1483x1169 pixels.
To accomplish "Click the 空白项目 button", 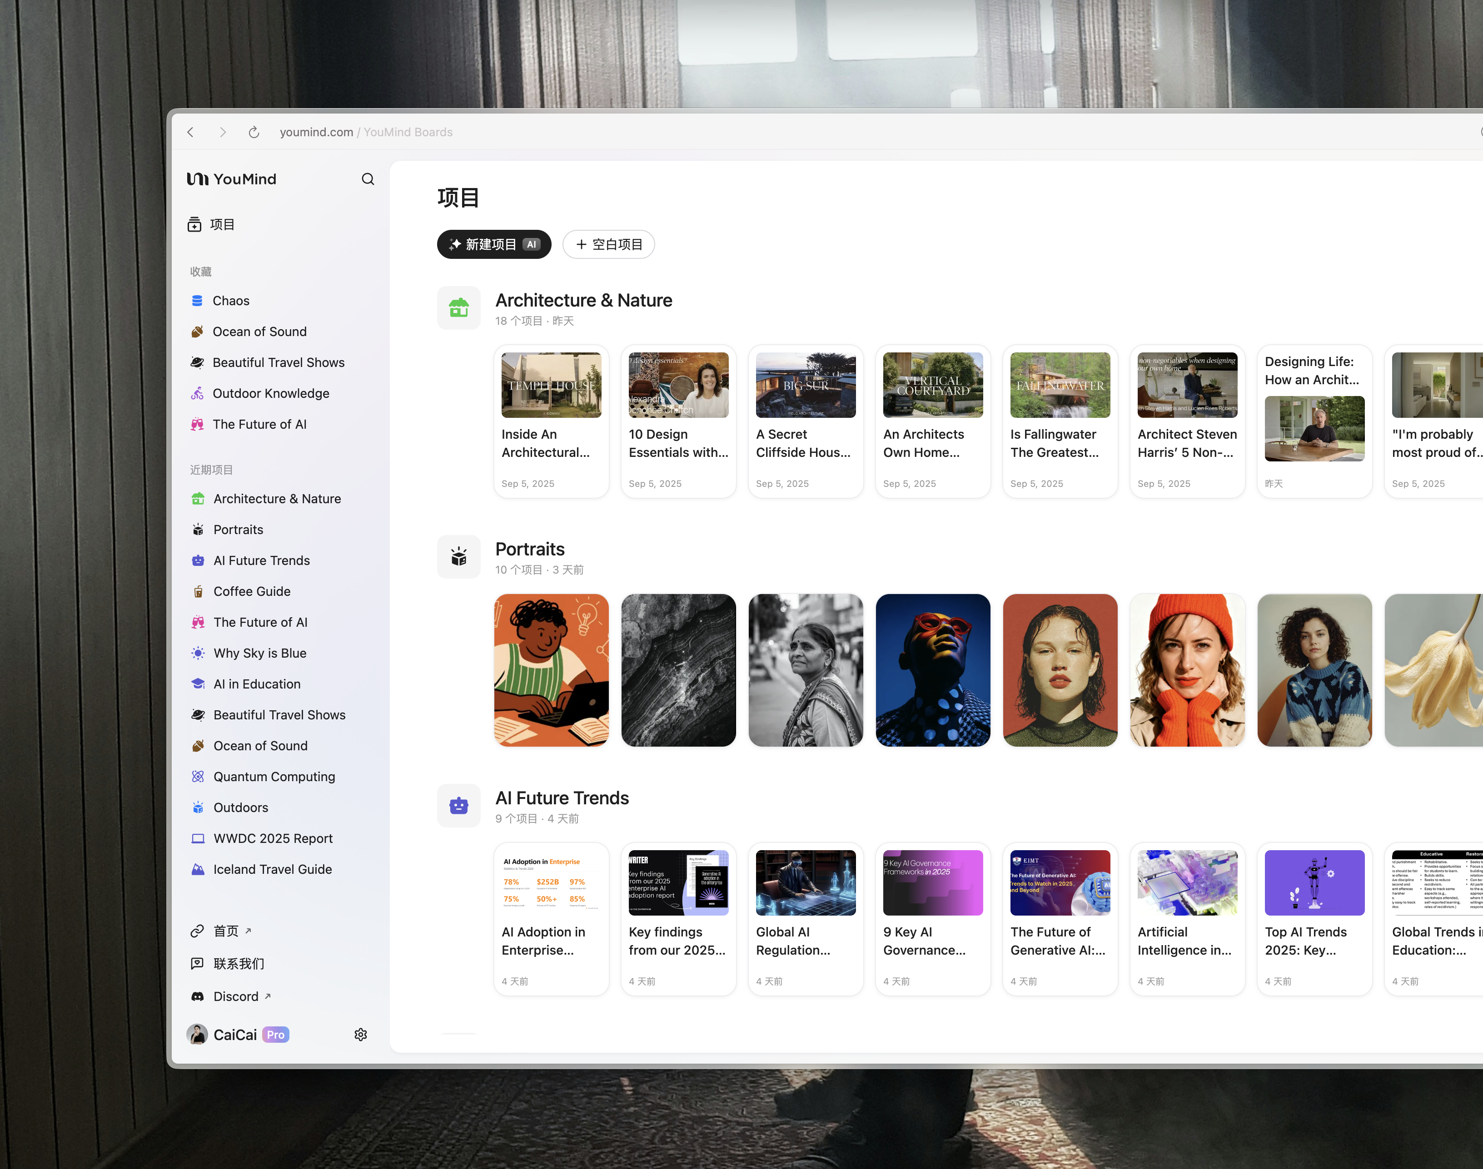I will point(608,244).
